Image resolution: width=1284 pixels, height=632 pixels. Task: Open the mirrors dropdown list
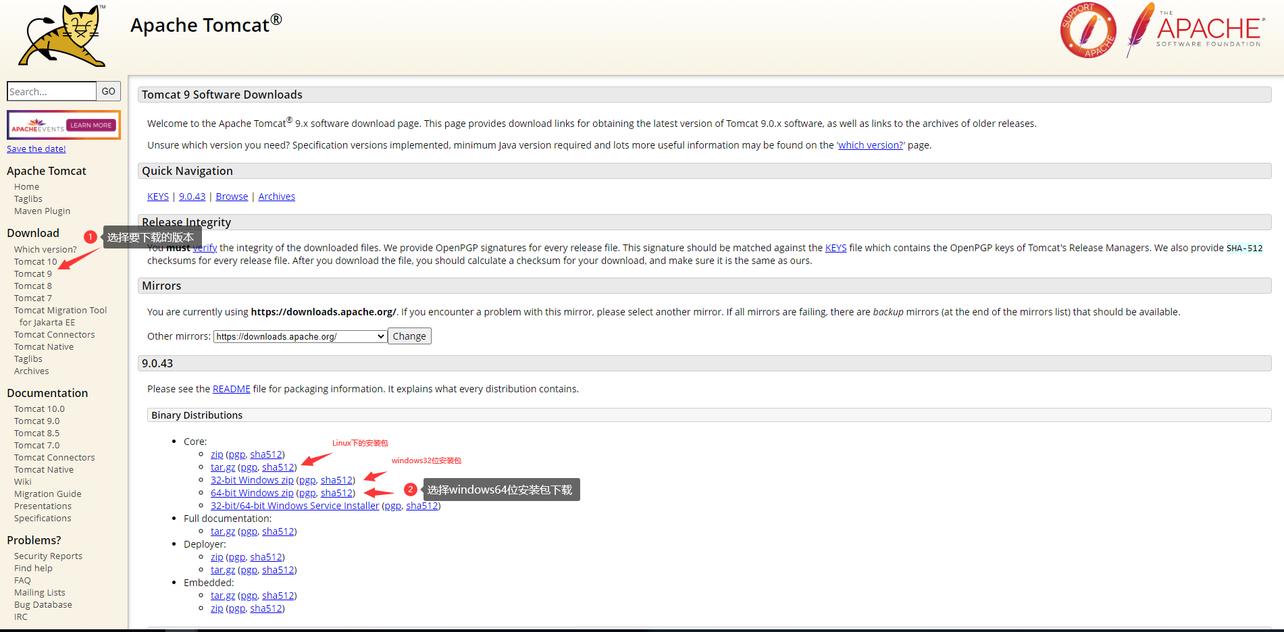300,336
